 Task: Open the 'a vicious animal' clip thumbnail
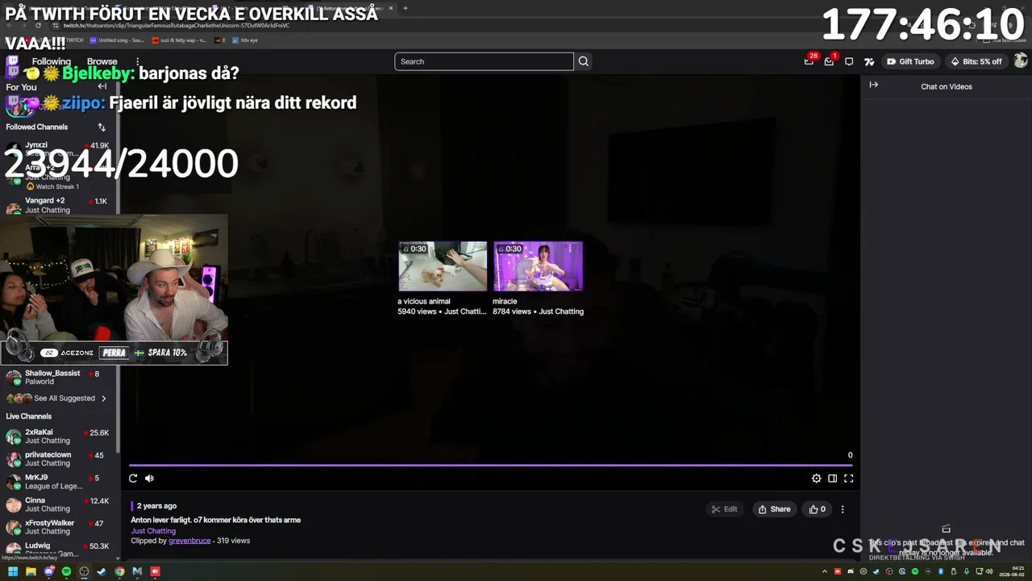pyautogui.click(x=443, y=266)
